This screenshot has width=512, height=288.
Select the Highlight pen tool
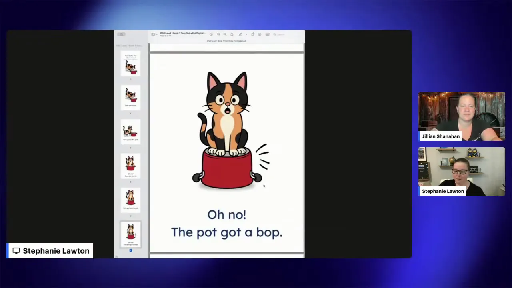click(240, 34)
